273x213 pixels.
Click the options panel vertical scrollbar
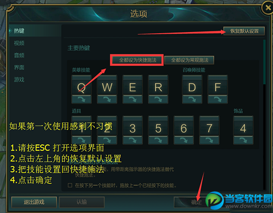click(x=264, y=62)
